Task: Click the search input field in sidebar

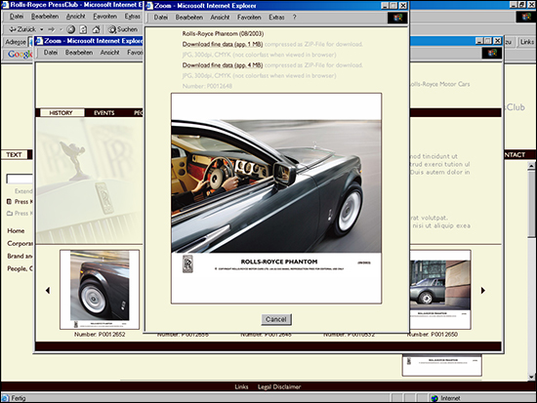Action: (x=20, y=179)
